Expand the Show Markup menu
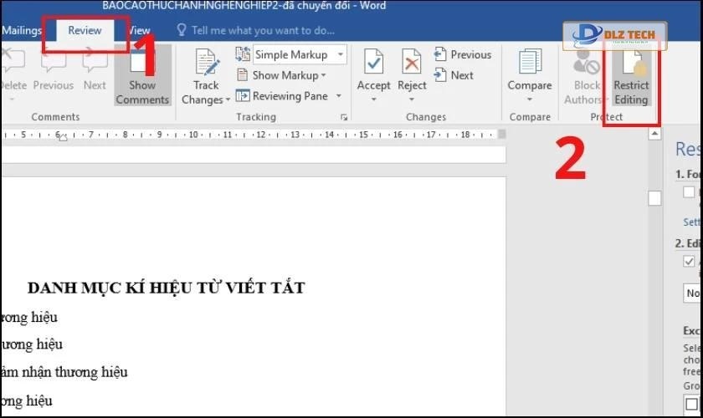703x418 pixels. point(322,75)
